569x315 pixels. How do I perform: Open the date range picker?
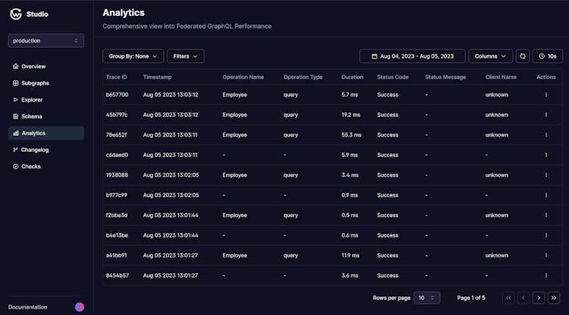(x=412, y=56)
